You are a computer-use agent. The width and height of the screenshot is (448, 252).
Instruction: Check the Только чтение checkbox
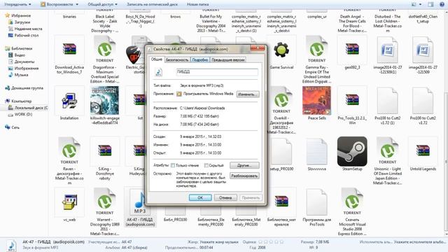173,165
